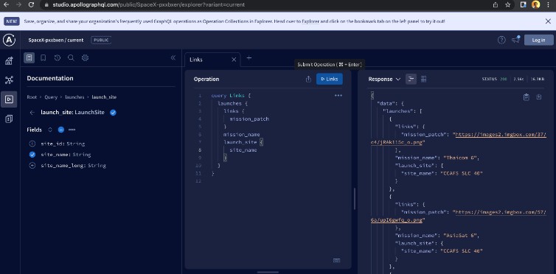Open the announcements megaphone icon
This screenshot has width=556, height=274.
pyautogui.click(x=515, y=40)
